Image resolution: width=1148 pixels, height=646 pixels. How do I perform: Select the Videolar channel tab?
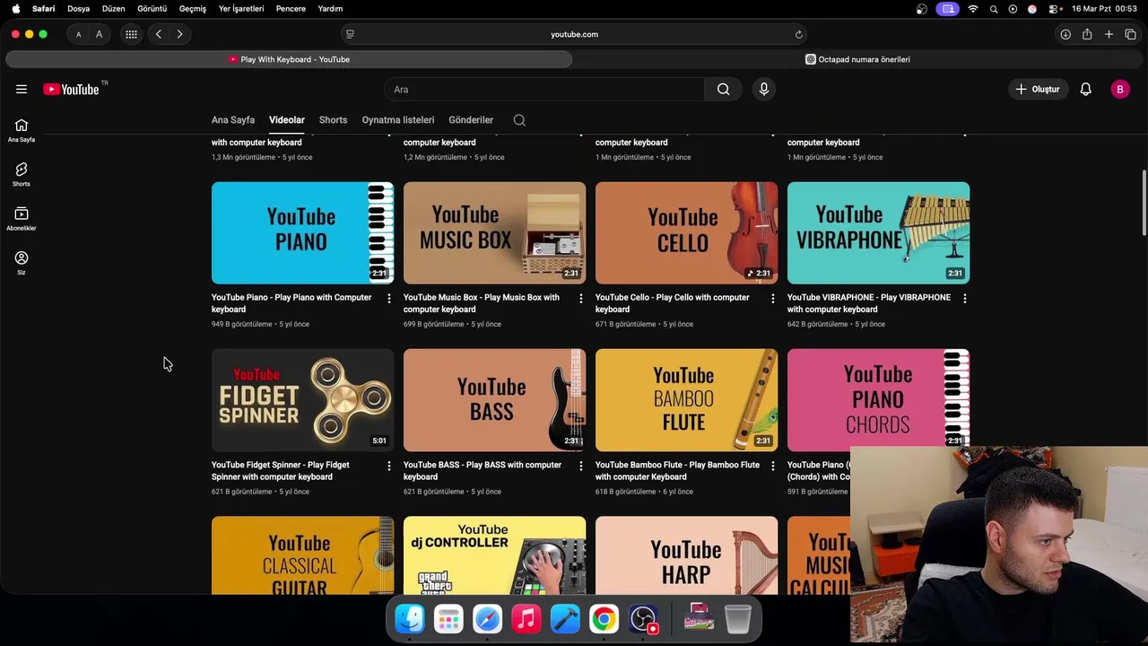(x=287, y=120)
